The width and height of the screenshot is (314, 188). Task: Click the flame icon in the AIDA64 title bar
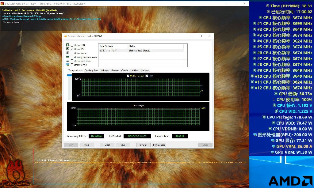tap(65, 36)
